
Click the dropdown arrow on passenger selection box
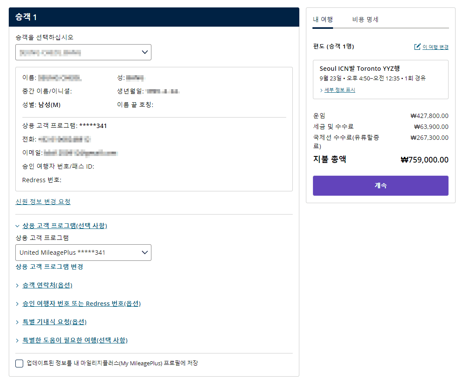(144, 52)
